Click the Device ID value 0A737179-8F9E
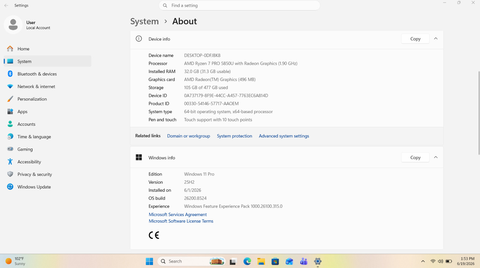The image size is (480, 268). click(x=226, y=96)
